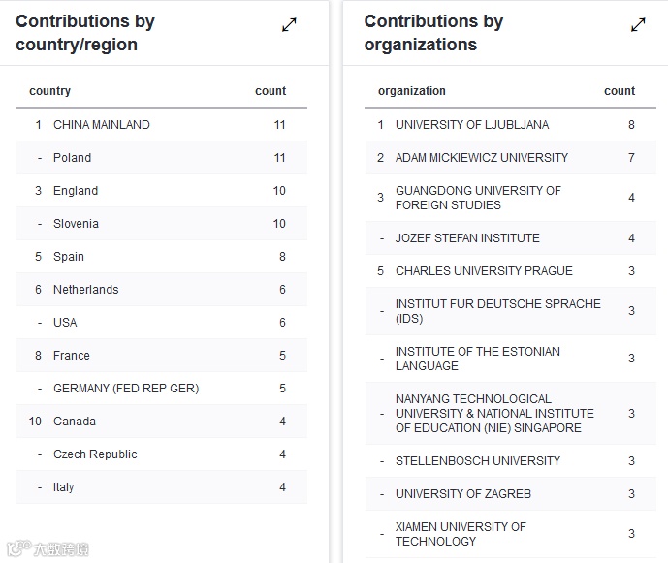Select JOZEF STEFAN INSTITUTE row
The width and height of the screenshot is (668, 563).
[x=467, y=238]
